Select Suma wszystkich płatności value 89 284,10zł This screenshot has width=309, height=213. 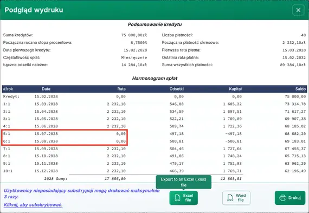click(x=293, y=65)
